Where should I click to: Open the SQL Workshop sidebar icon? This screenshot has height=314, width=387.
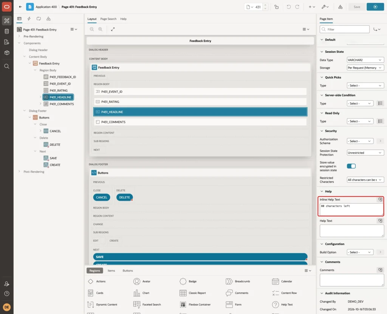pyautogui.click(x=7, y=31)
